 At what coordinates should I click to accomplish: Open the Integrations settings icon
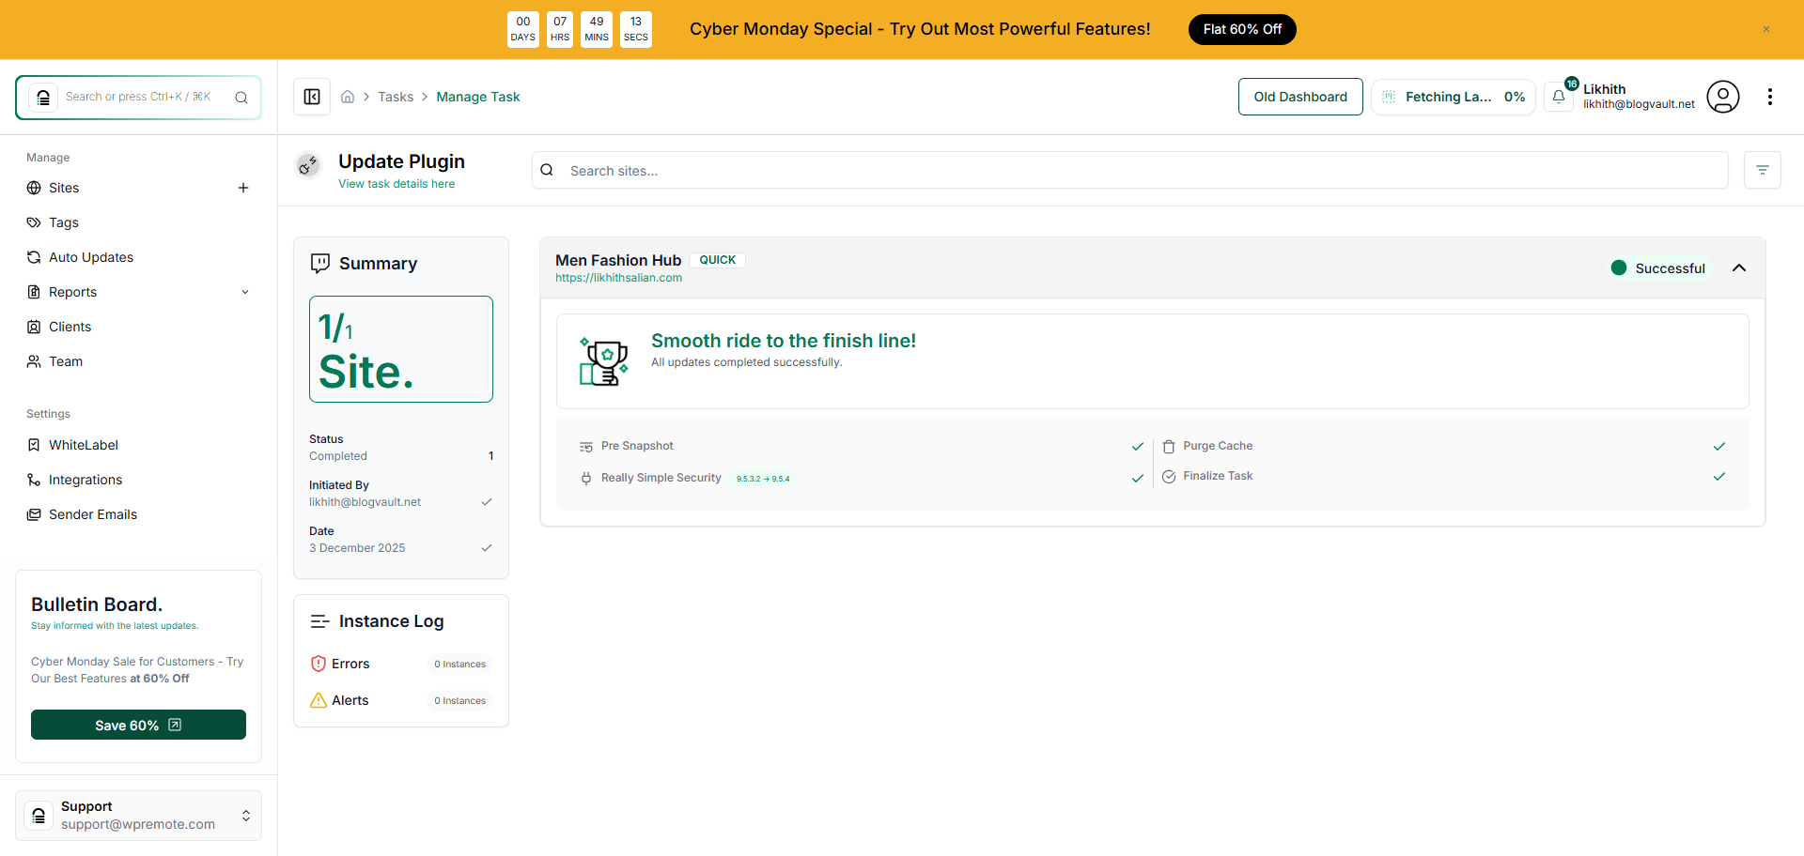[34, 480]
